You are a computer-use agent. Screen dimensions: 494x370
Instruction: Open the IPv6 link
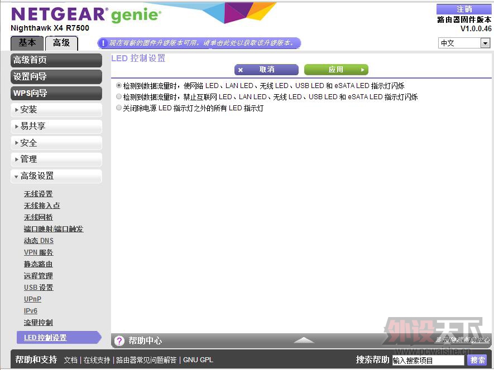31,311
